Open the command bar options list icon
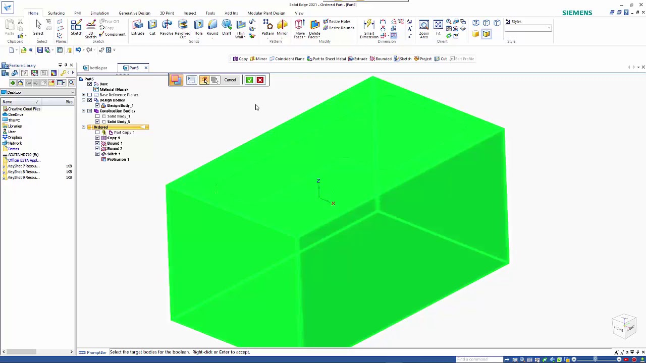 pyautogui.click(x=191, y=80)
